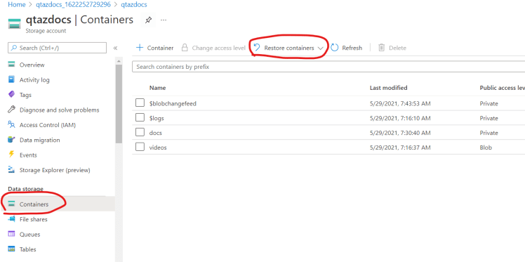This screenshot has height=262, width=525.
Task: Click the Blob access level for videos
Action: [486, 148]
